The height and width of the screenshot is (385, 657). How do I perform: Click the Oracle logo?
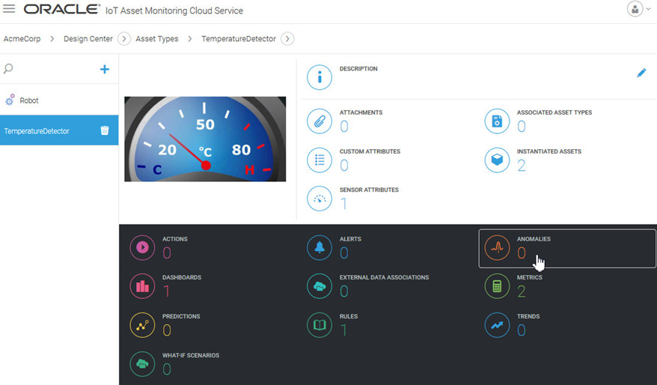coord(61,9)
